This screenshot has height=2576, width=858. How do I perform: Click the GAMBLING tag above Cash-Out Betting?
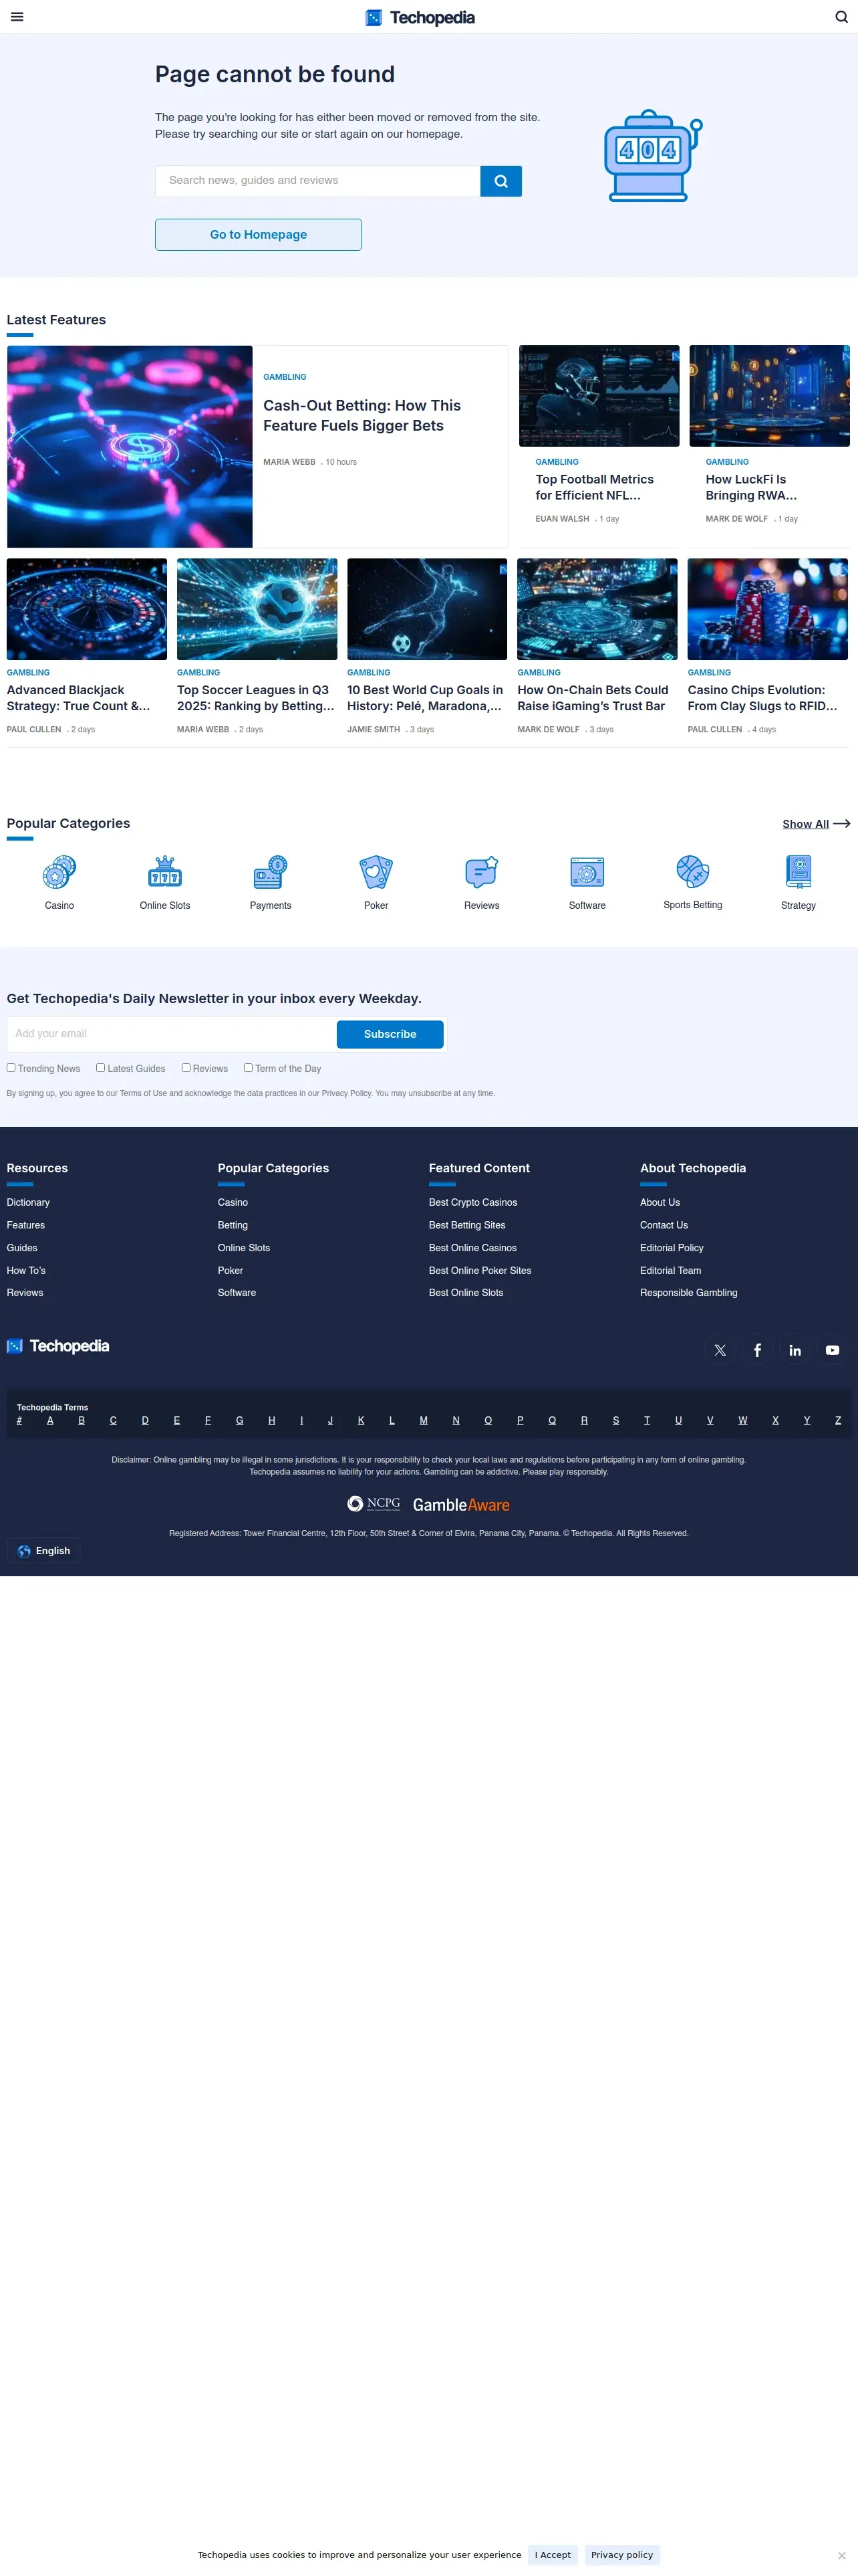point(285,377)
